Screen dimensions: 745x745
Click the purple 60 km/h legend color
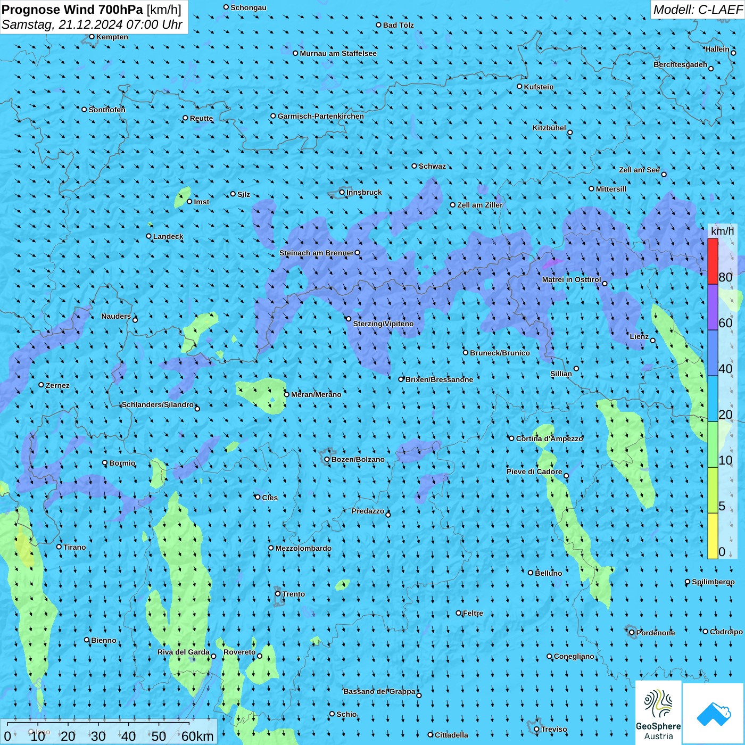point(713,308)
